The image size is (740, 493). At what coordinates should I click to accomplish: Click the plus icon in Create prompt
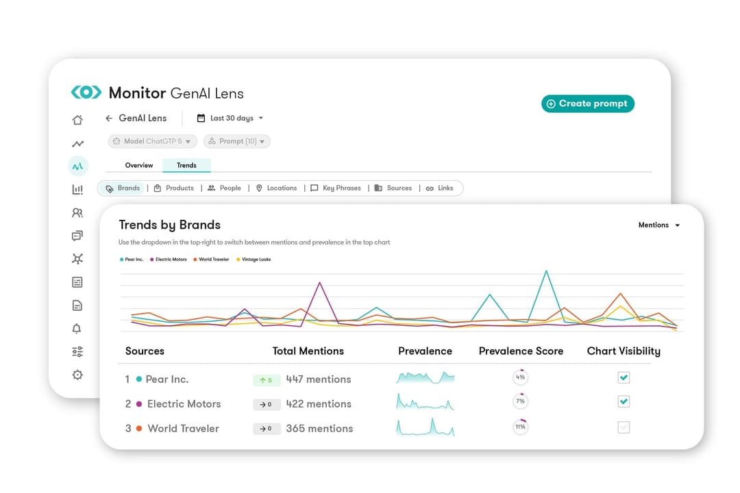coord(551,104)
